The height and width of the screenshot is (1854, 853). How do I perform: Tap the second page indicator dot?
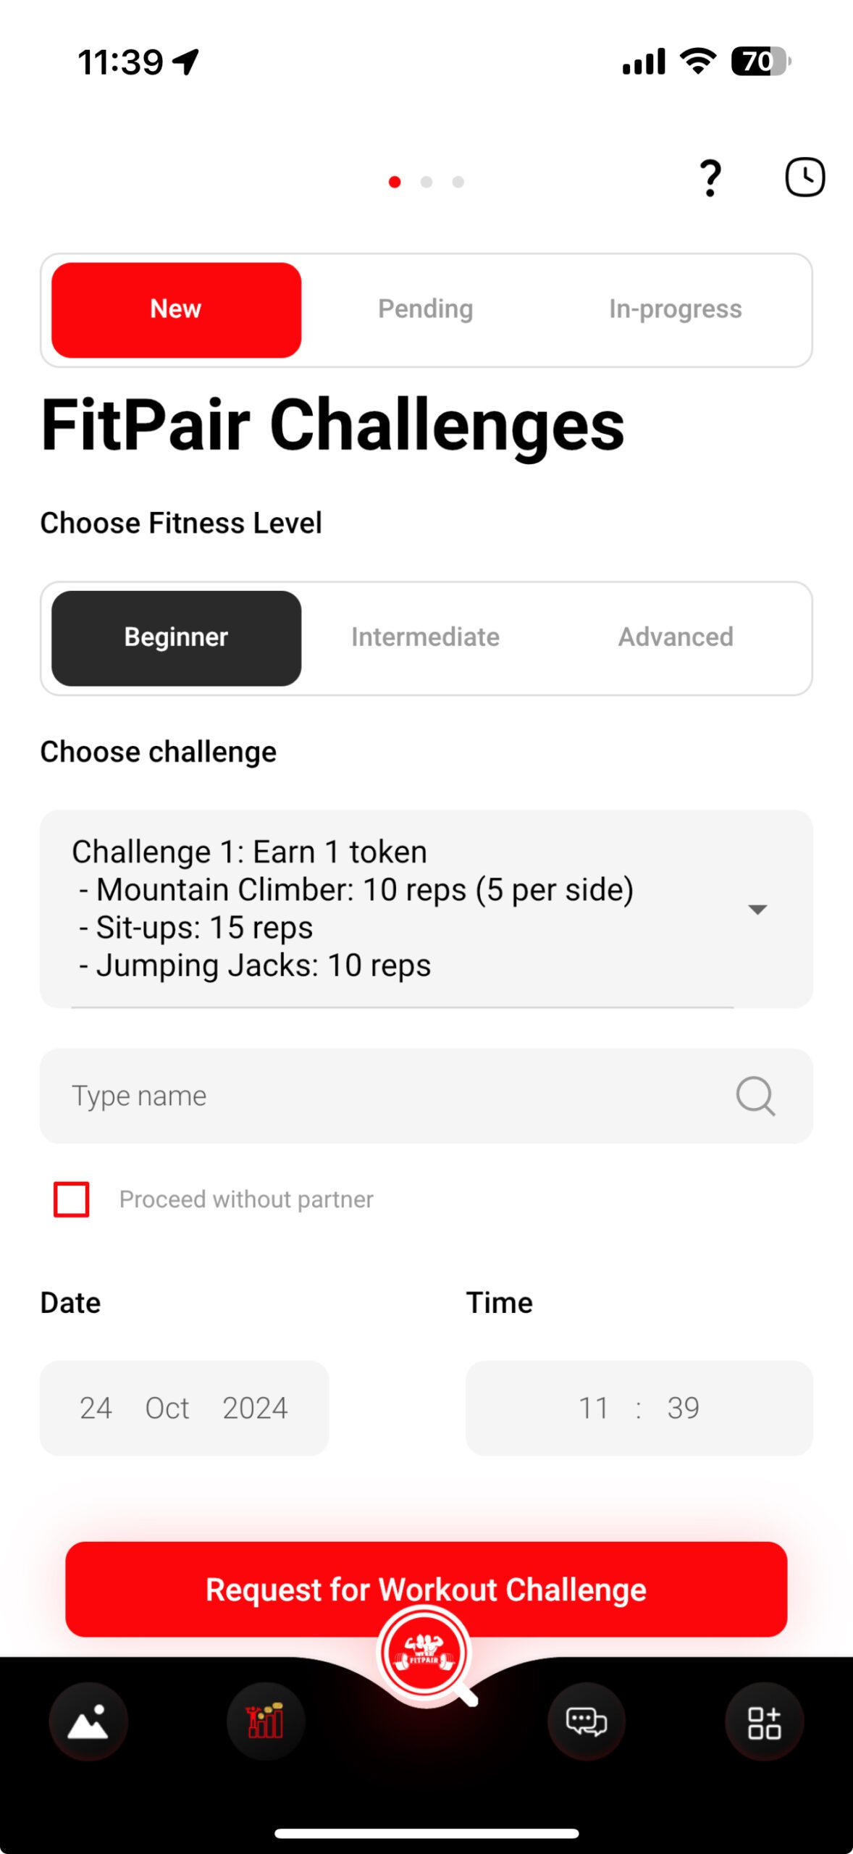click(x=426, y=182)
